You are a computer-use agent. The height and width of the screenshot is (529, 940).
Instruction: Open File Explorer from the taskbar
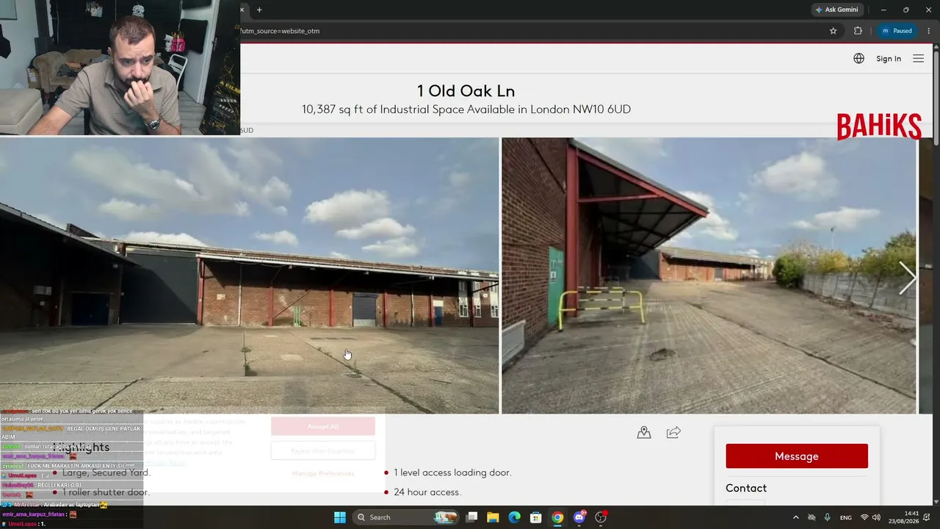click(493, 517)
